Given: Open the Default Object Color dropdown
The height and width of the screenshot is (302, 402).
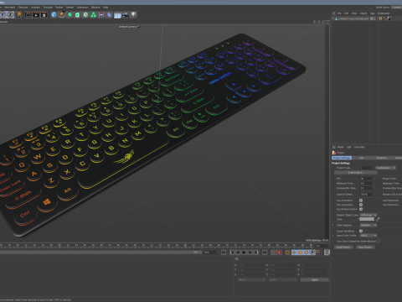Looking at the screenshot, I should (x=368, y=215).
